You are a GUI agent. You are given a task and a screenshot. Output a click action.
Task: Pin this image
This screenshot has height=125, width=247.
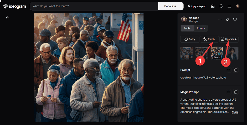pyautogui.click(x=228, y=19)
